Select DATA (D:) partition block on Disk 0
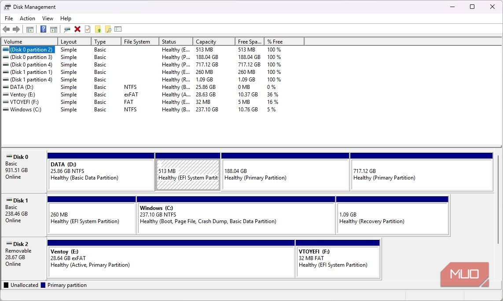Image resolution: width=503 pixels, height=301 pixels. click(x=101, y=172)
